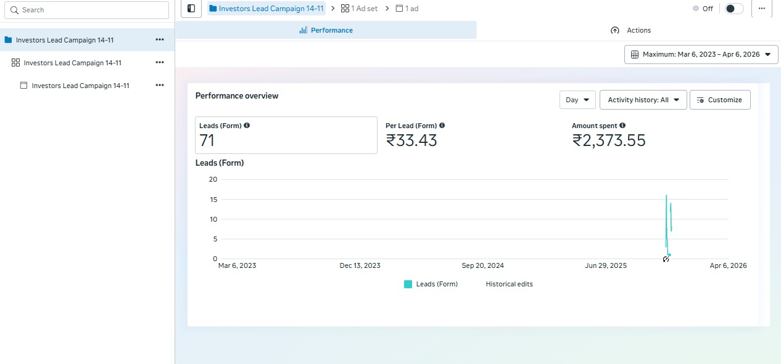Click the teal leads line on chart
This screenshot has width=781, height=364.
click(668, 225)
